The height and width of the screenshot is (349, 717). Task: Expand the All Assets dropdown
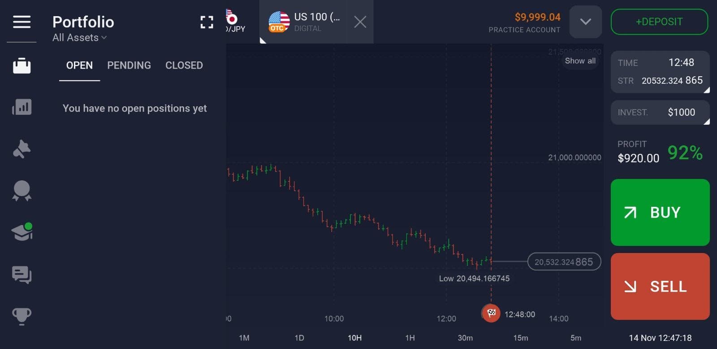click(x=79, y=38)
